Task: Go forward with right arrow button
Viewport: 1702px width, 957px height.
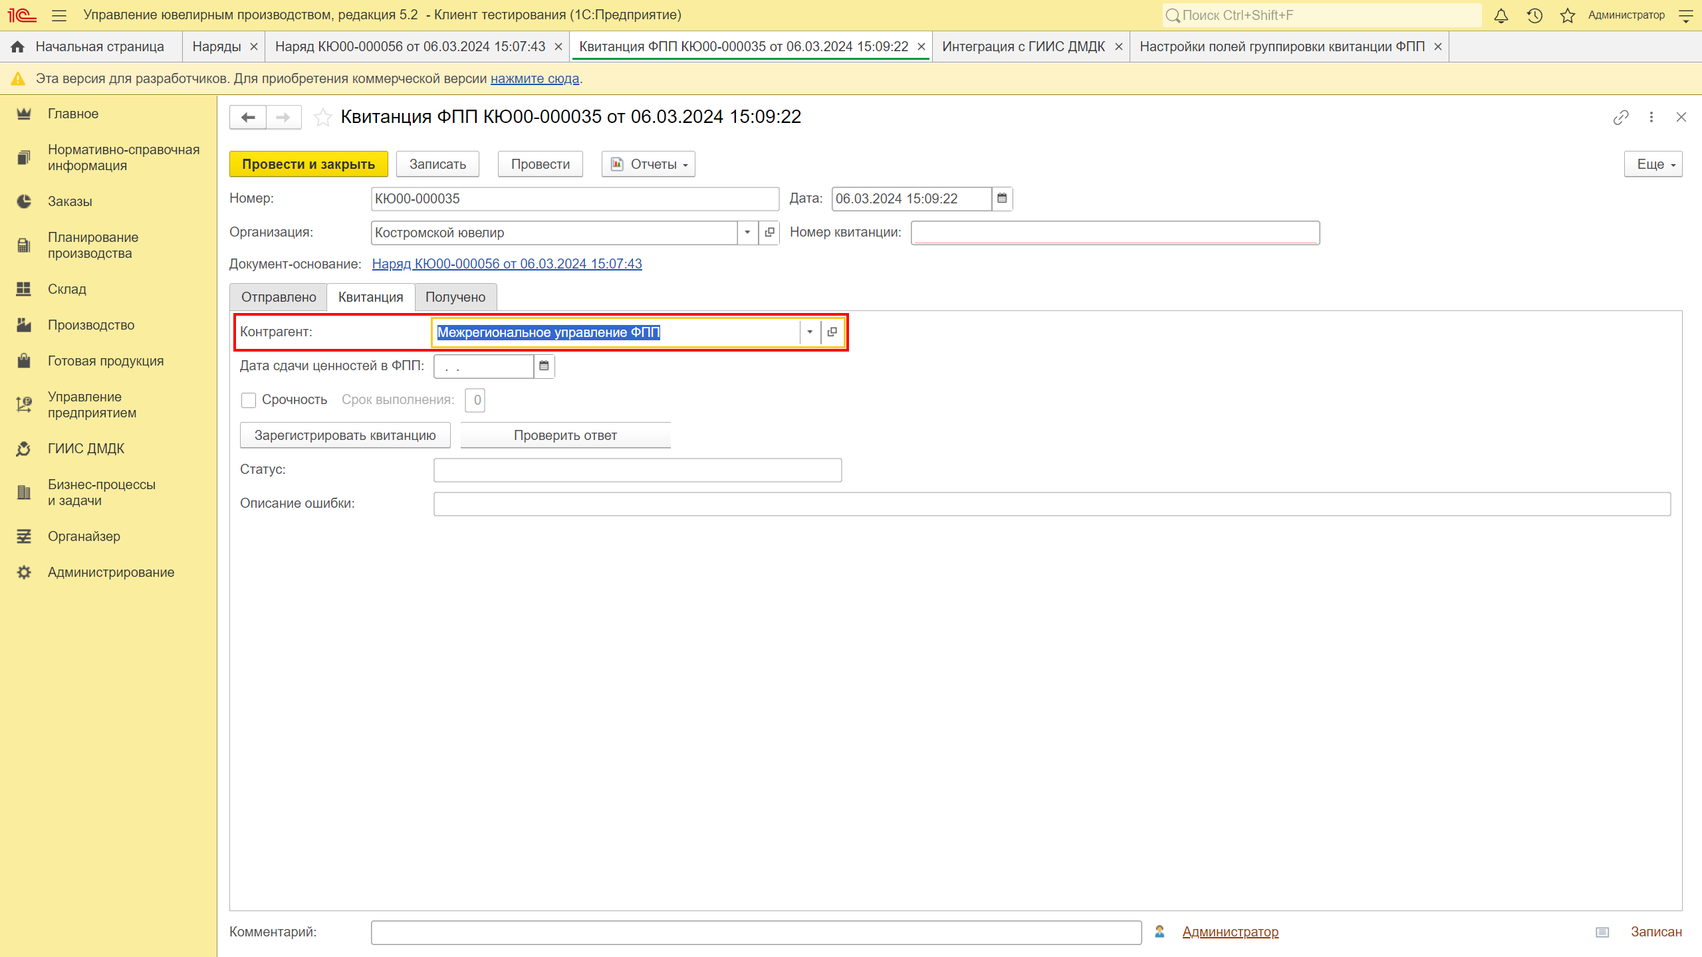Action: click(284, 118)
